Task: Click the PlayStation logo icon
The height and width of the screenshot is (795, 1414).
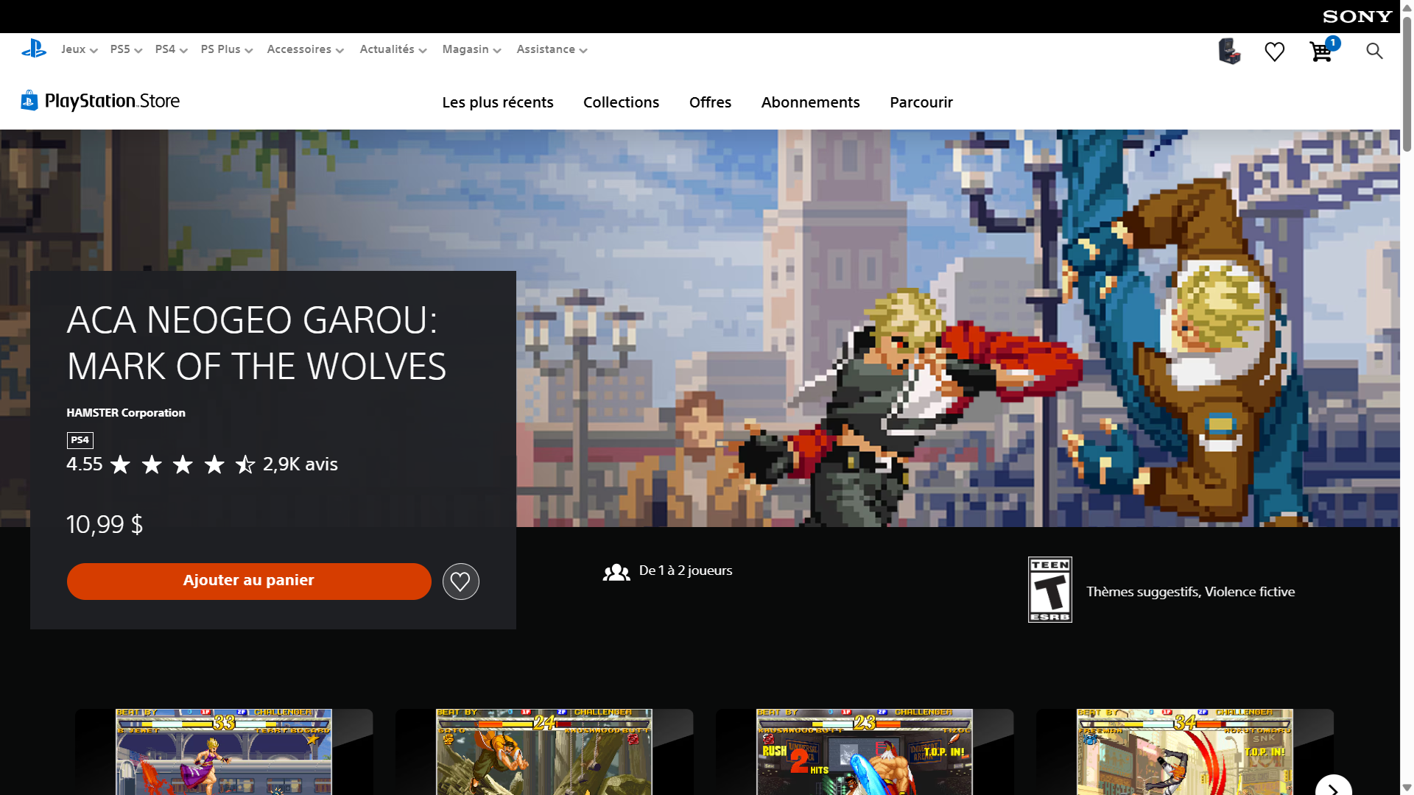Action: tap(34, 49)
